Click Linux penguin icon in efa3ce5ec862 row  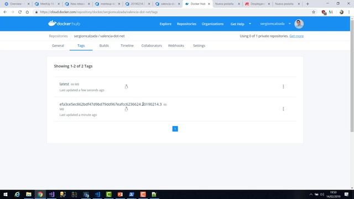(x=126, y=109)
